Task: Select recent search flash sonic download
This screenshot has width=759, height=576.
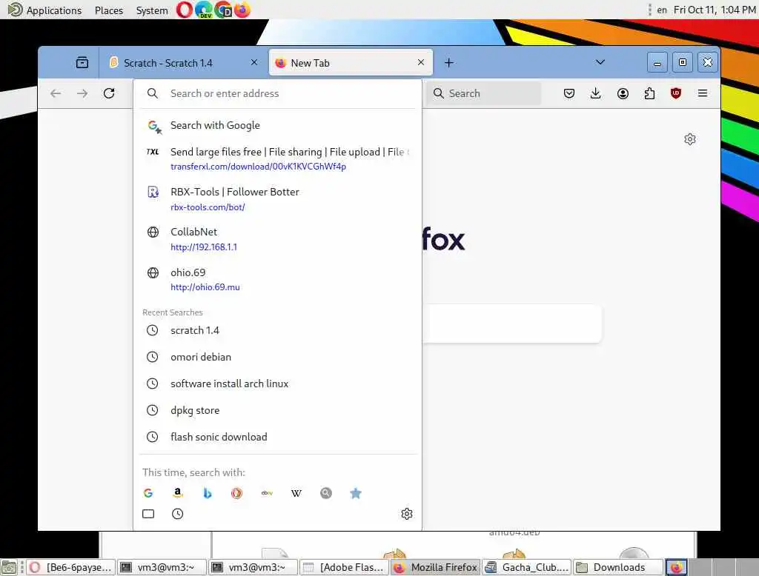Action: (x=277, y=437)
